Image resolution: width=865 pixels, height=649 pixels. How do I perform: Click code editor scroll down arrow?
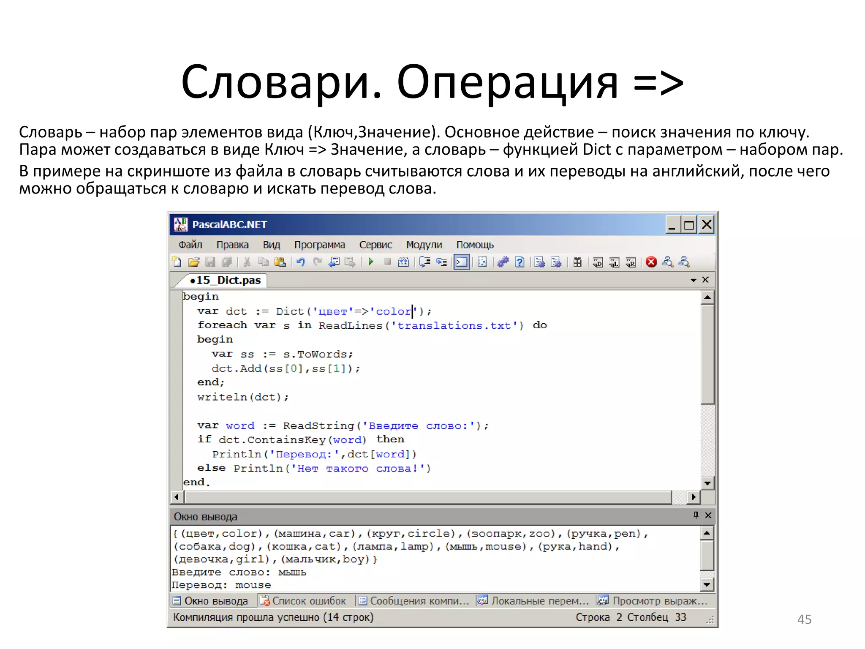tap(707, 483)
